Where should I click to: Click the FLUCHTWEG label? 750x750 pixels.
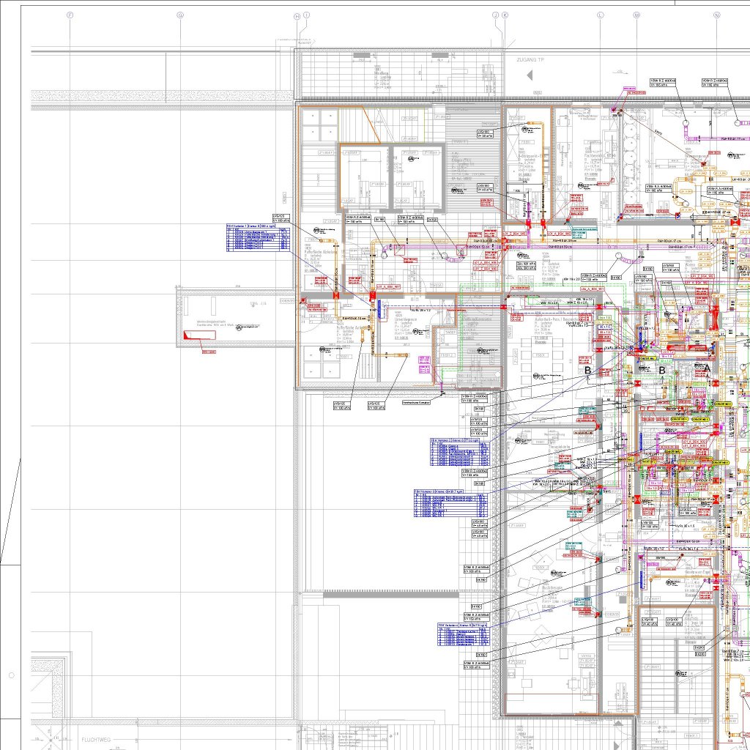tap(96, 740)
